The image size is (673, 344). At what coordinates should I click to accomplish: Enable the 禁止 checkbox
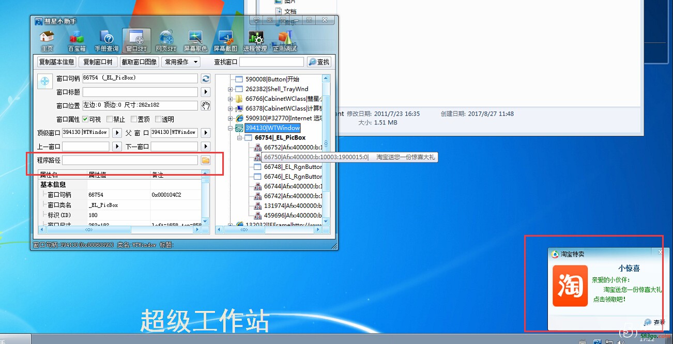point(109,119)
